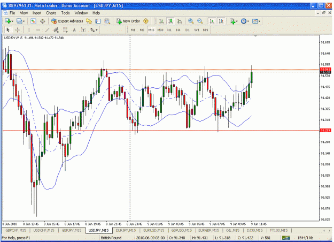Select the Fibonacci Retracement tool

click(65, 30)
